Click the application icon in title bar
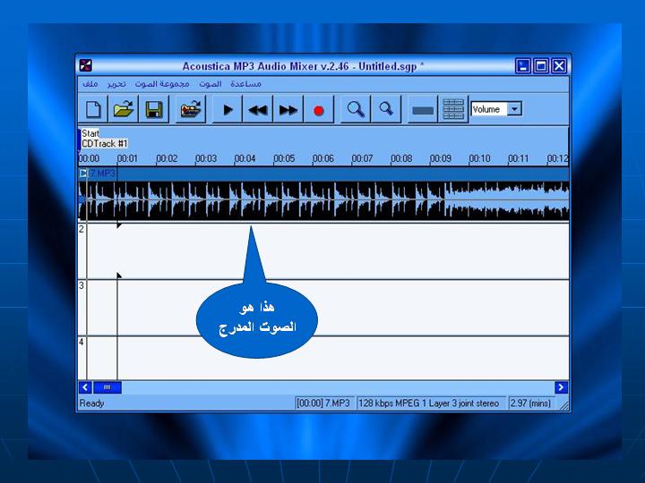This screenshot has width=645, height=483. (x=86, y=65)
